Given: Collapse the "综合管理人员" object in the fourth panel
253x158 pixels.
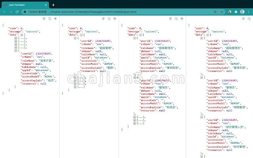Looking at the screenshot, I should tap(202, 117).
